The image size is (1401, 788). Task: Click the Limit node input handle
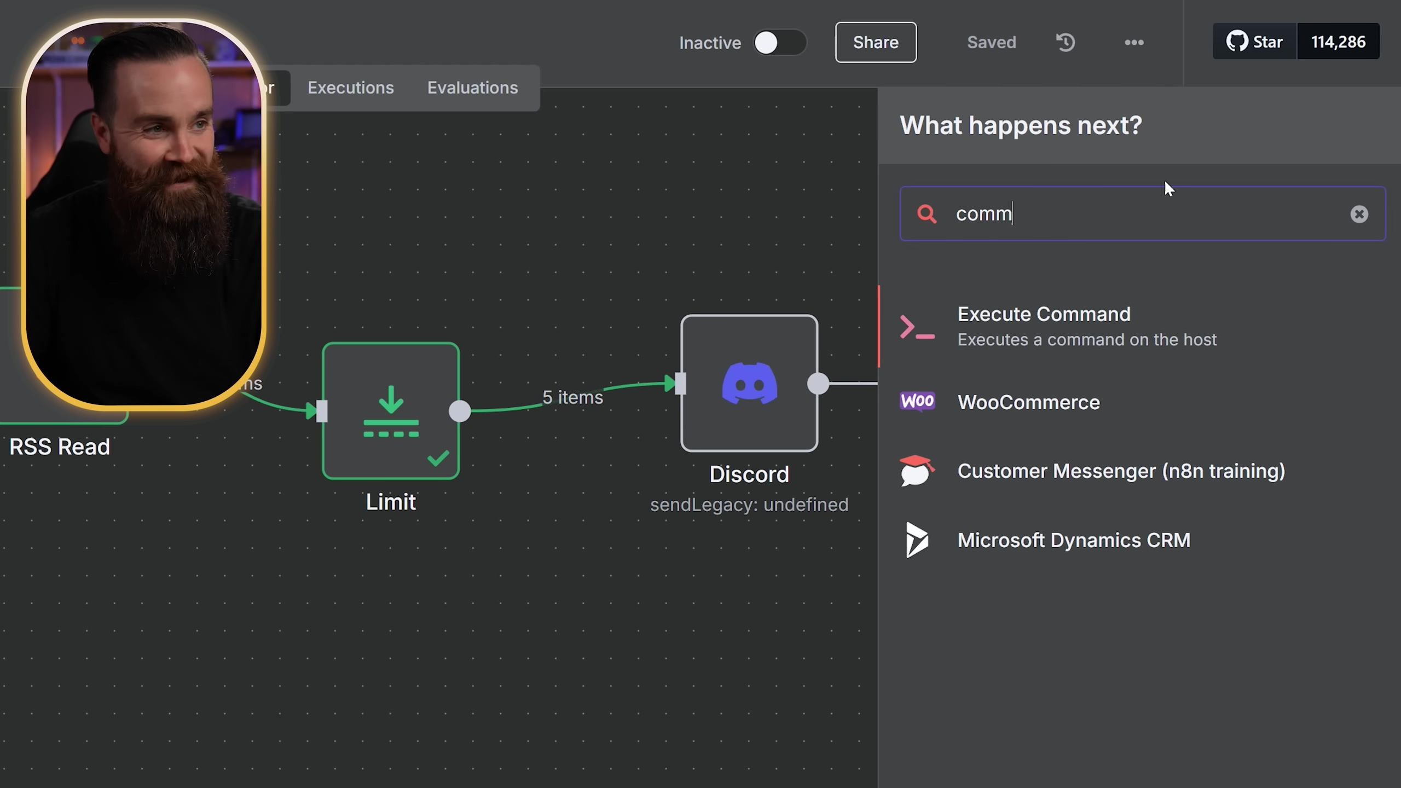coord(322,411)
